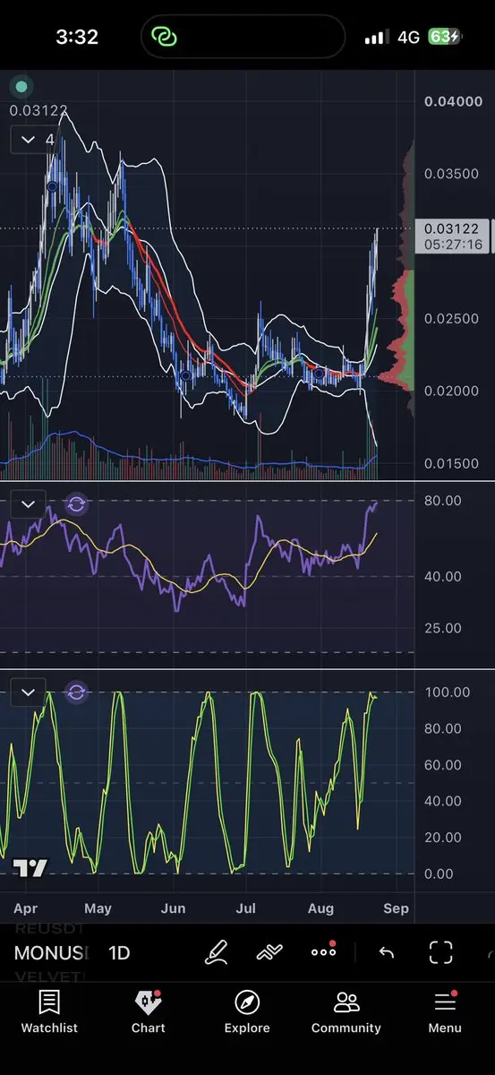Tap the 0.03500 price axis label
This screenshot has height=1075, width=495.
tap(453, 174)
